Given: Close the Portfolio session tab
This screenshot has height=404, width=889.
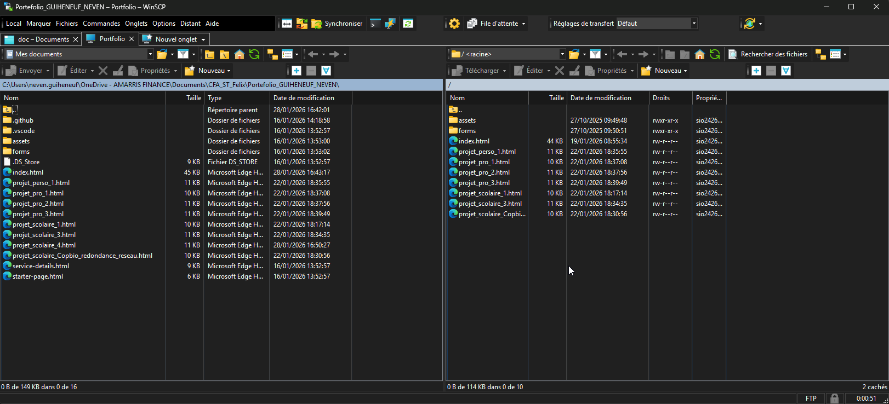Looking at the screenshot, I should (132, 39).
